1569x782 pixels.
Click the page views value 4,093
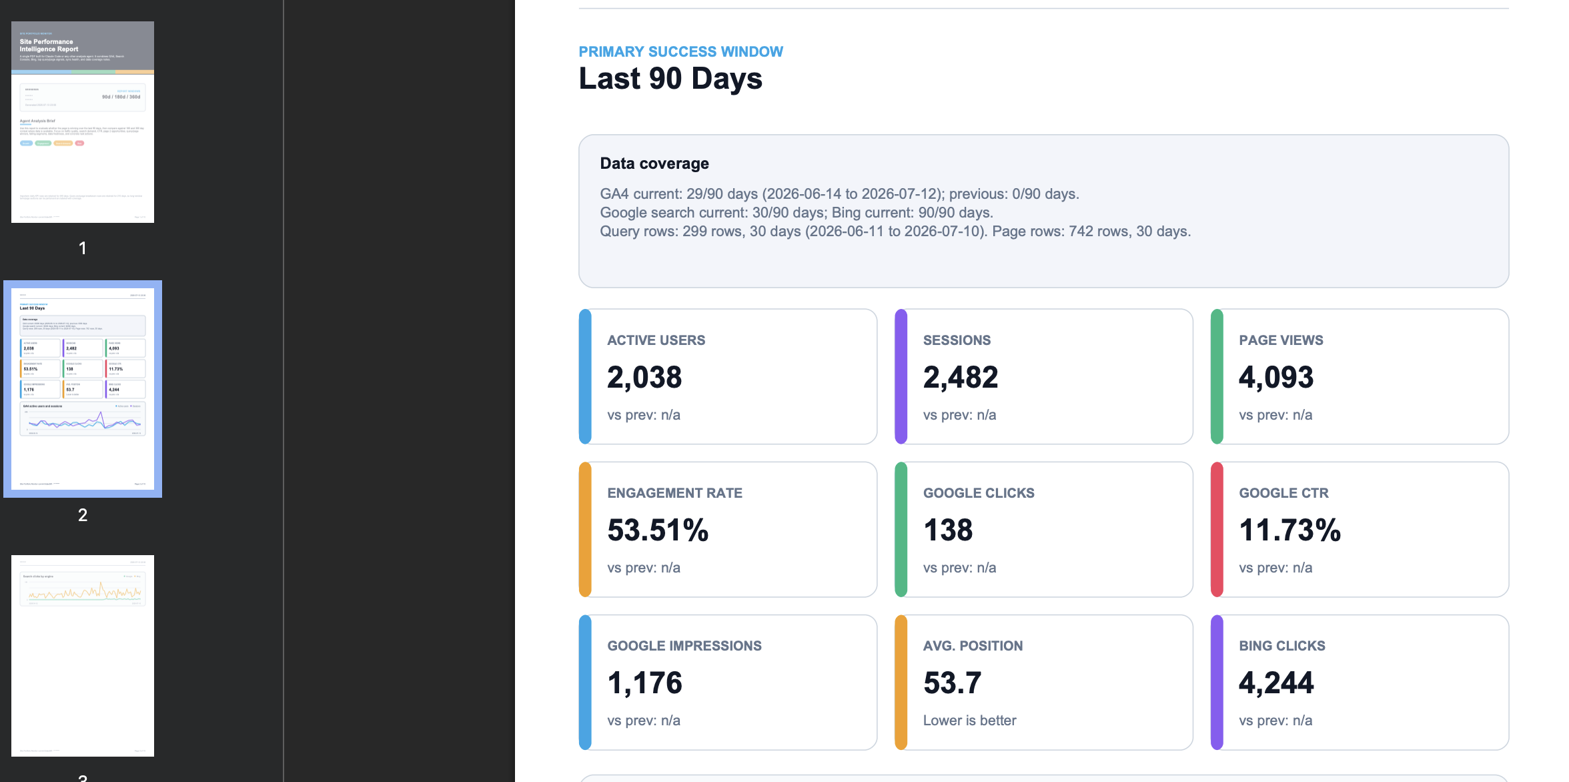click(x=1276, y=378)
